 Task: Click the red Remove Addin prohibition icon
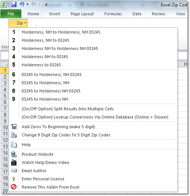[13, 187]
